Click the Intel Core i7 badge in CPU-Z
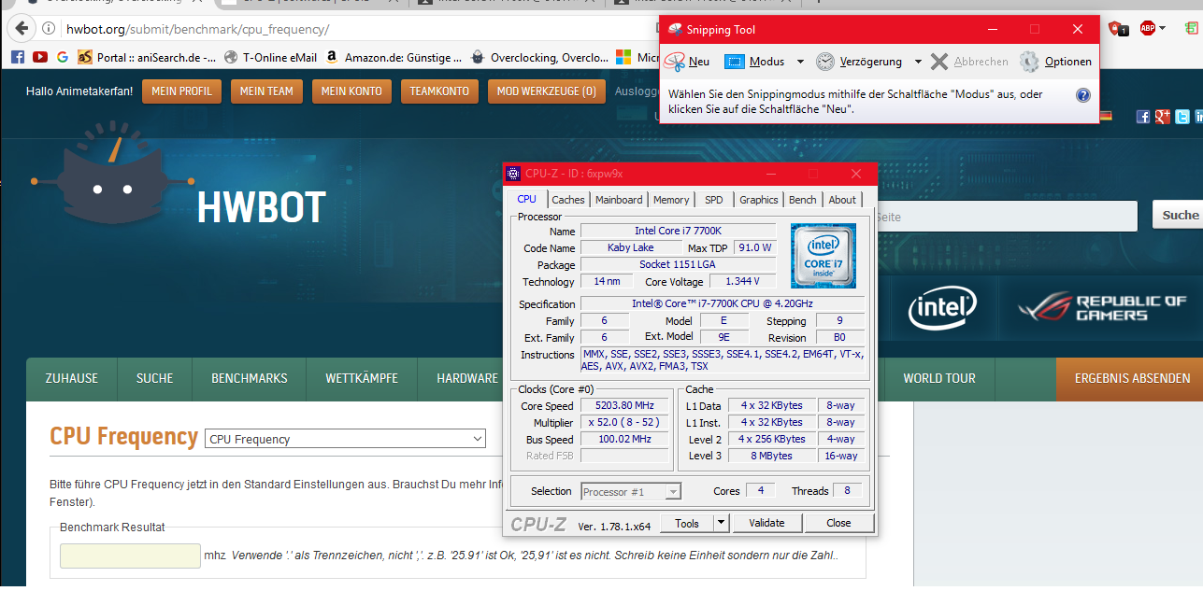 tap(823, 256)
